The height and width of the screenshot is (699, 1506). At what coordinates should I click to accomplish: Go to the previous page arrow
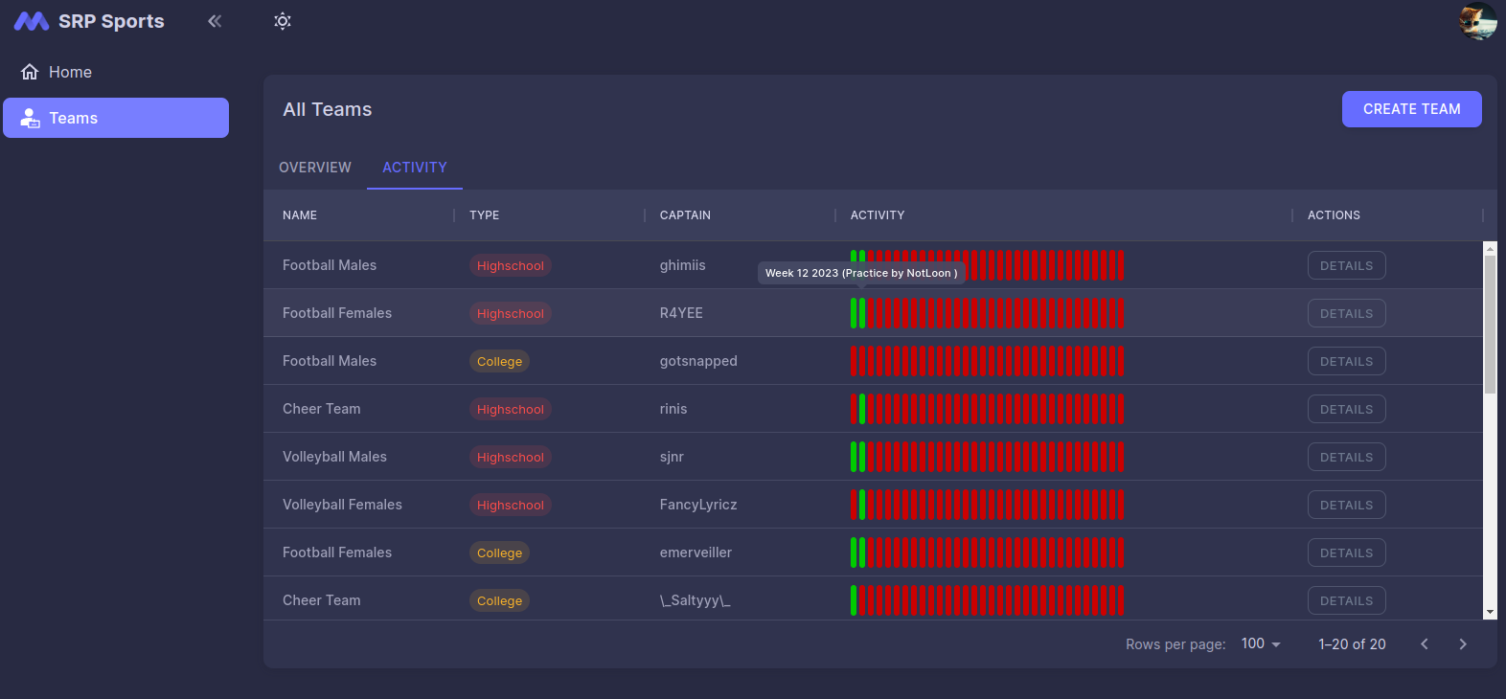click(1424, 644)
